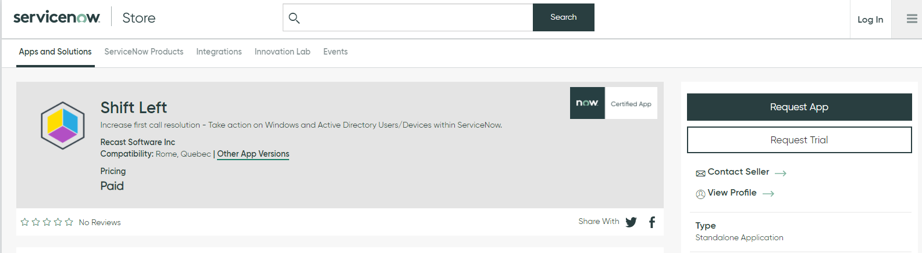Click the Request Trial button

pos(799,140)
